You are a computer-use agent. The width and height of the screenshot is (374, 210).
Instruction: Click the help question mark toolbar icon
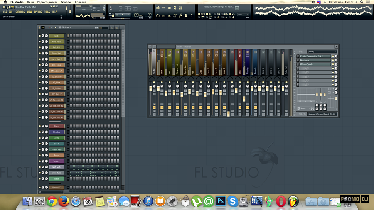192,16
